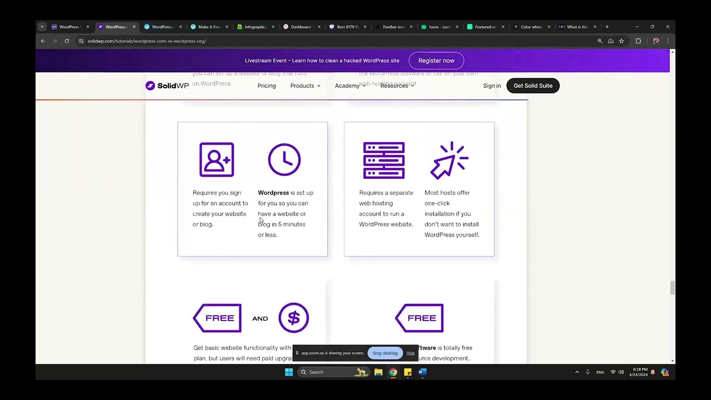711x400 pixels.
Task: Click the zoom magnifier icon in address bar
Action: 600,41
